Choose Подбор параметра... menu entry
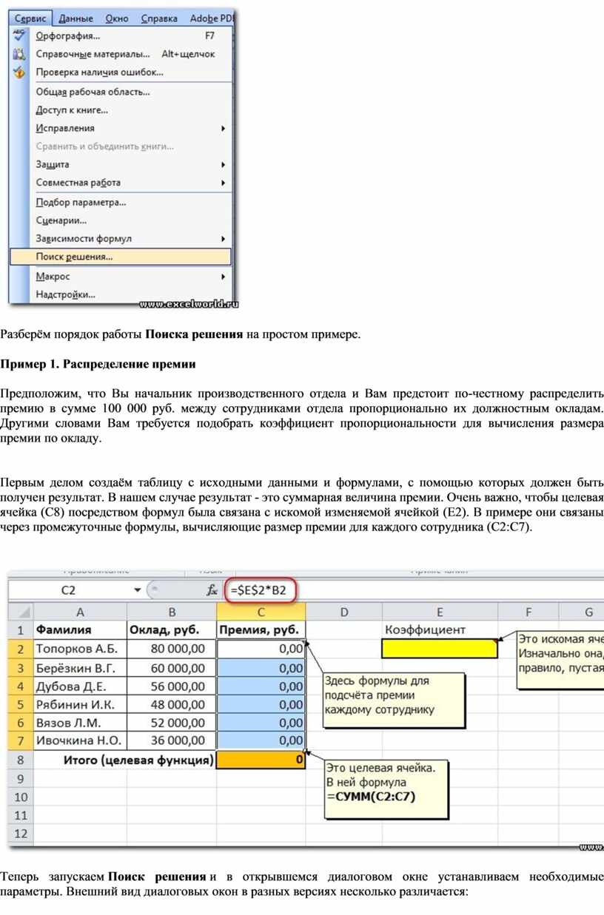 click(120, 202)
